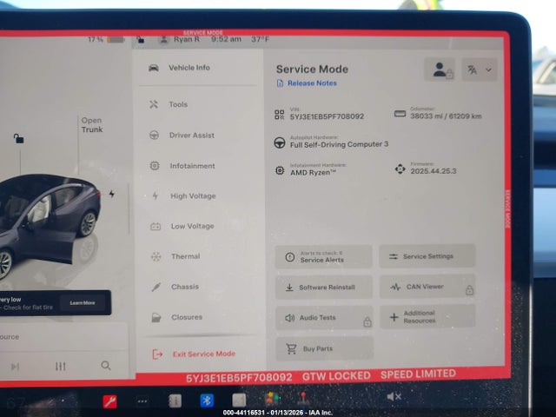Select Tools in the service sidebar
The image size is (556, 417).
[x=177, y=104]
